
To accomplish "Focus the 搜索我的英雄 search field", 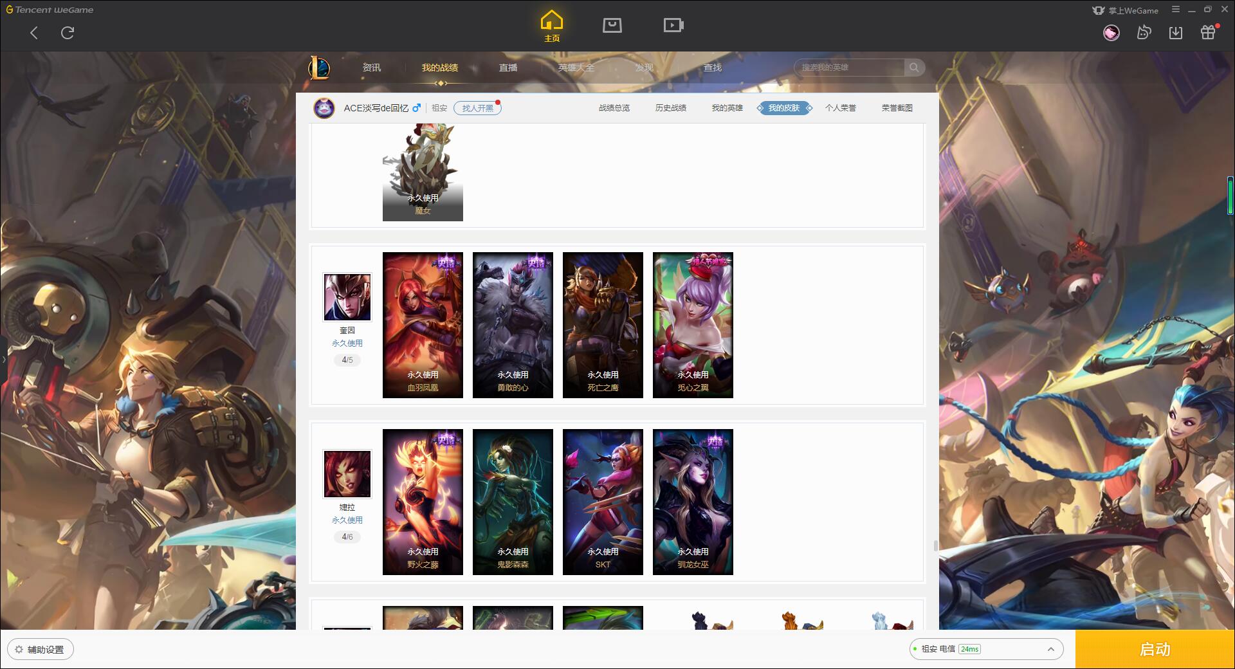I will [850, 68].
